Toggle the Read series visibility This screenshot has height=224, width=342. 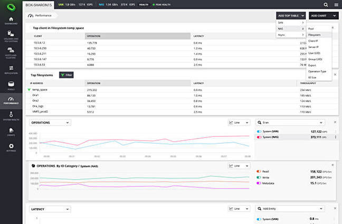[x=259, y=171]
